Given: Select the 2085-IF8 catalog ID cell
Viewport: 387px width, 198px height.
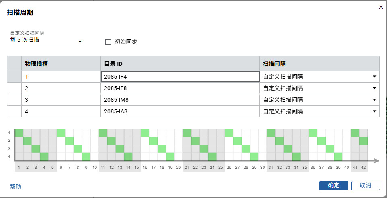Looking at the screenshot, I should tap(180, 88).
